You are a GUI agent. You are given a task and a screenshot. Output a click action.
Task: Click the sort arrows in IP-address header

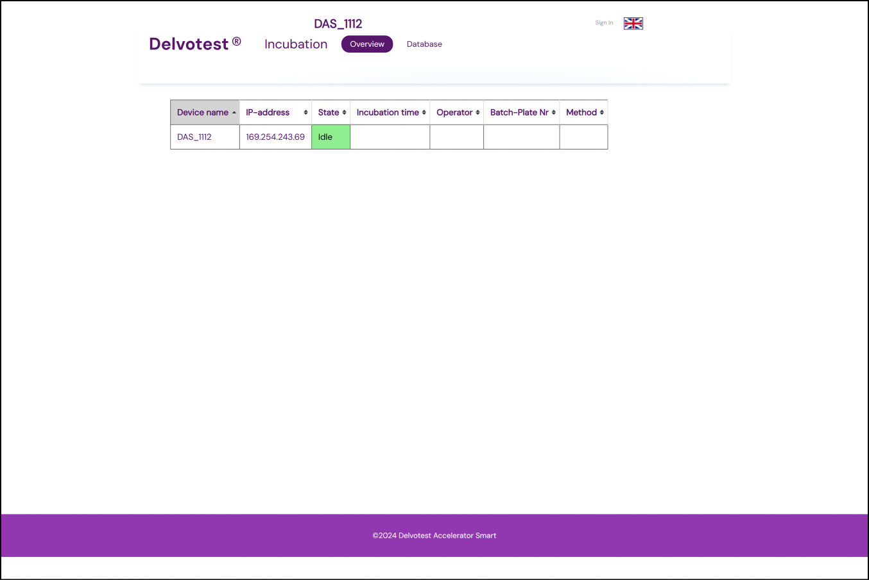(305, 113)
